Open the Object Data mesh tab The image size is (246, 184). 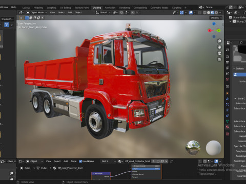click(x=228, y=121)
